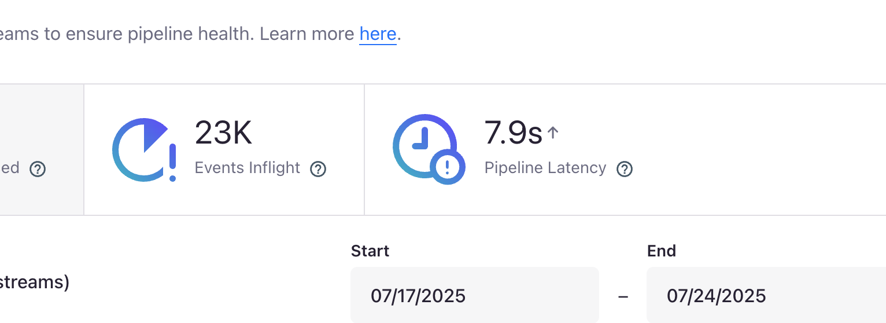Open help tooltip beside Pipeline Latency
The height and width of the screenshot is (323, 886).
pyautogui.click(x=625, y=169)
